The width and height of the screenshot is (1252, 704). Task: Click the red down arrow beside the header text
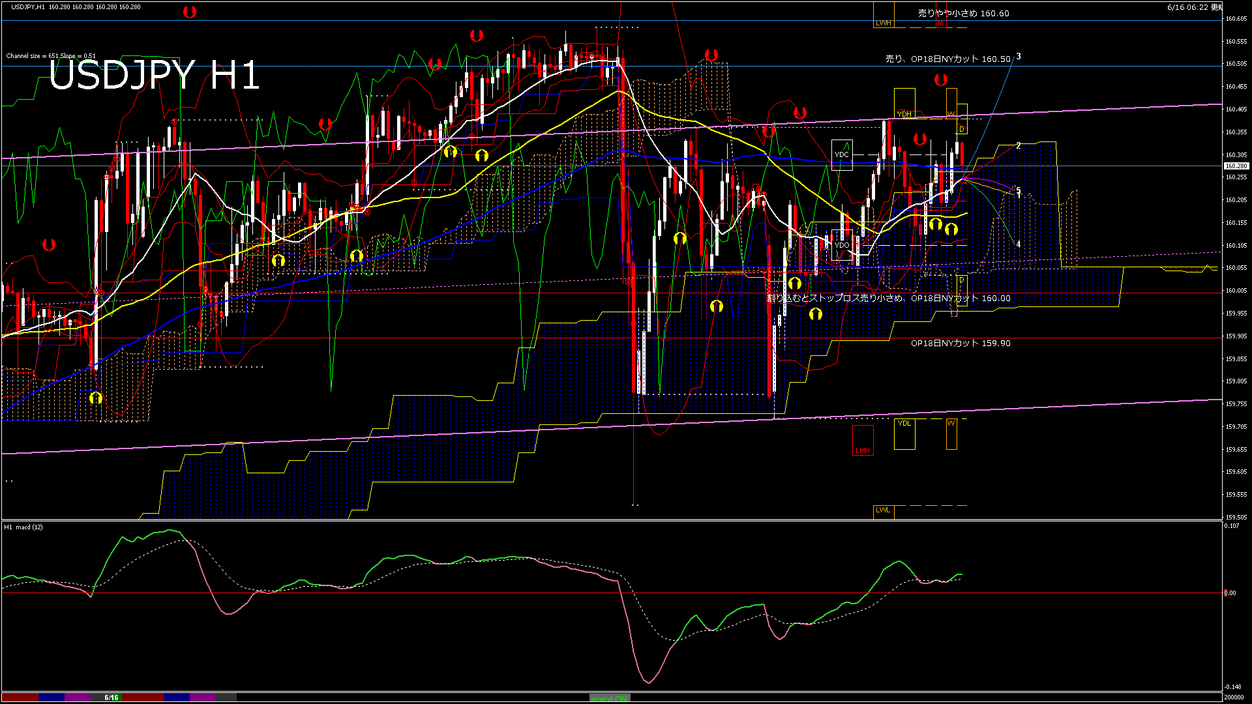[x=189, y=12]
